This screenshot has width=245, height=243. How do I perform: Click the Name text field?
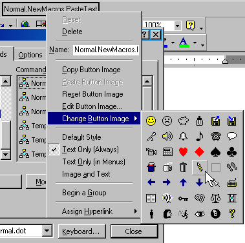105,50
